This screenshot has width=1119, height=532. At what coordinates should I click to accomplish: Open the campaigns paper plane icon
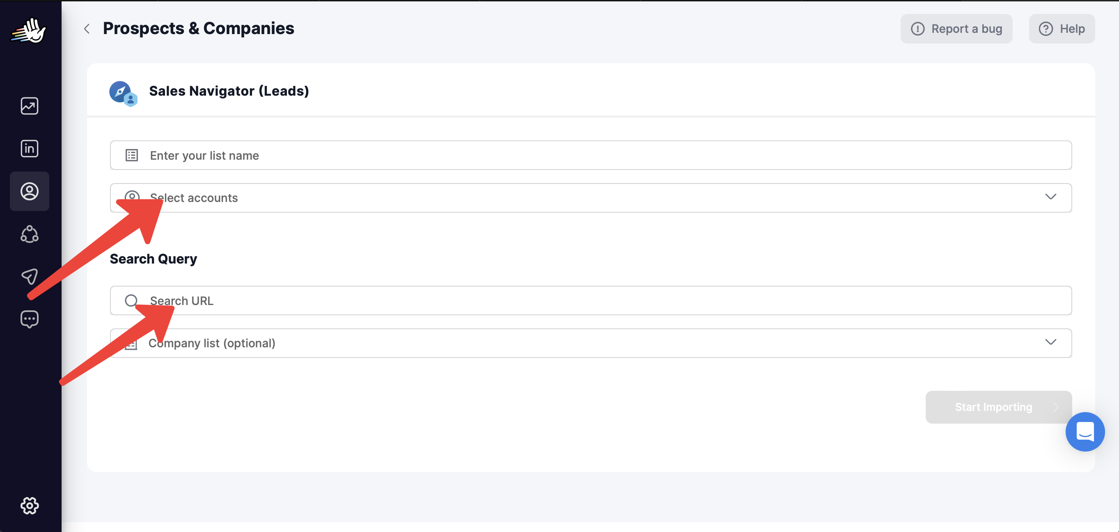point(30,277)
